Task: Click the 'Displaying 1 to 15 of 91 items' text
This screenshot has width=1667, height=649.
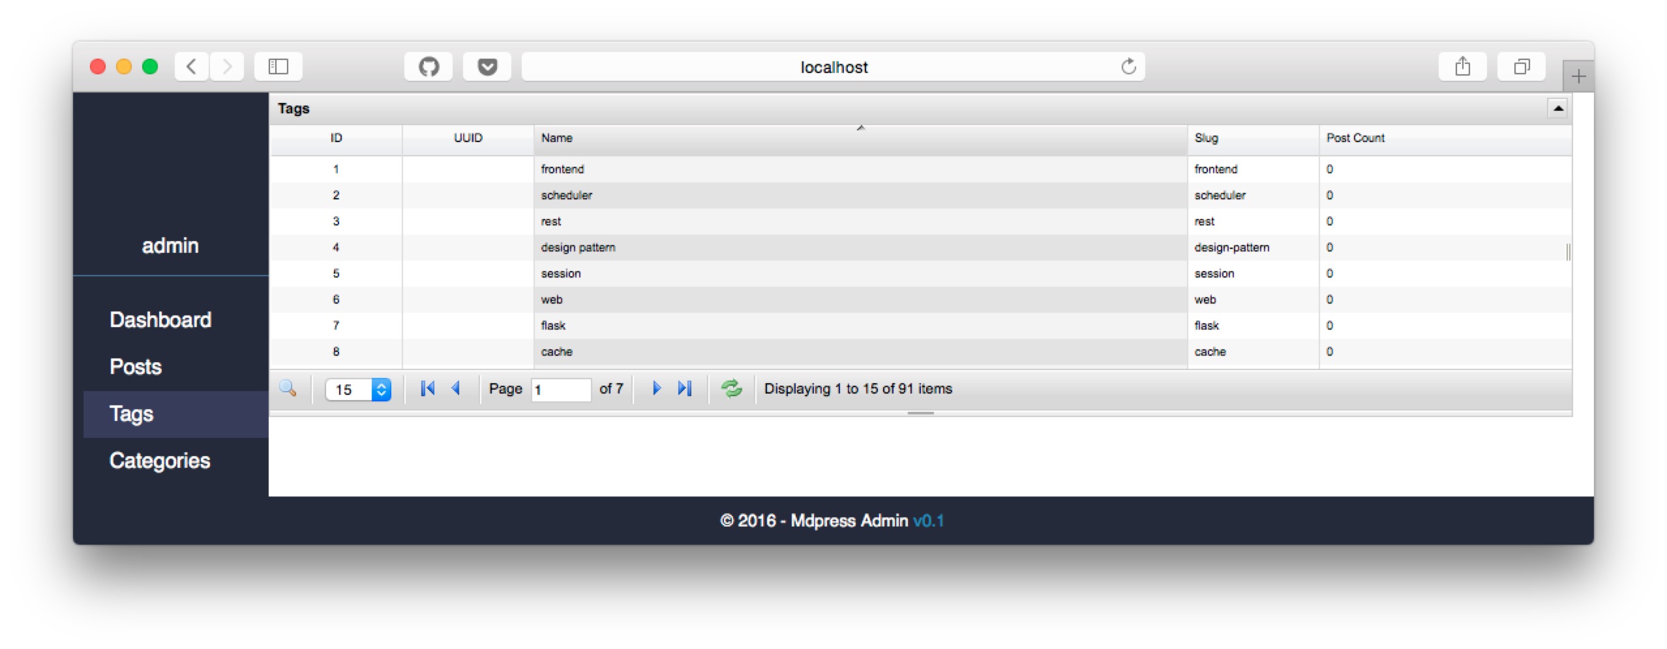Action: 858,389
